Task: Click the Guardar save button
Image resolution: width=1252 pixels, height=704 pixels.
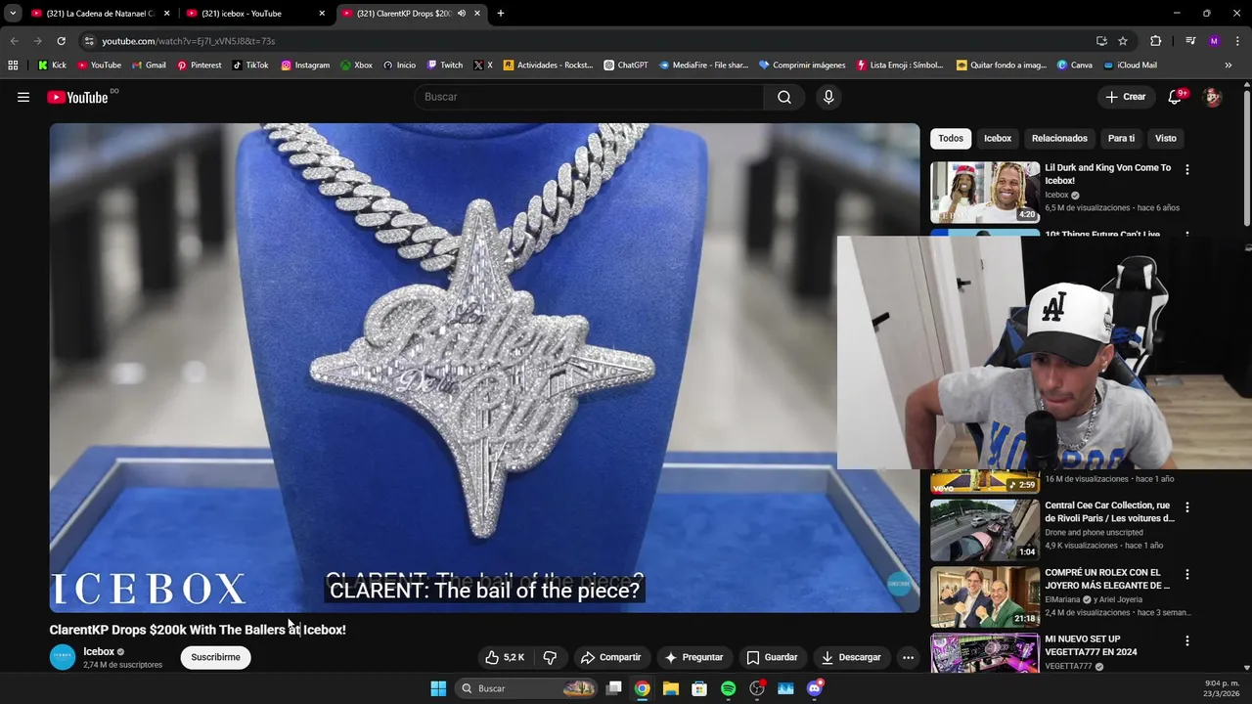Action: coord(772,657)
